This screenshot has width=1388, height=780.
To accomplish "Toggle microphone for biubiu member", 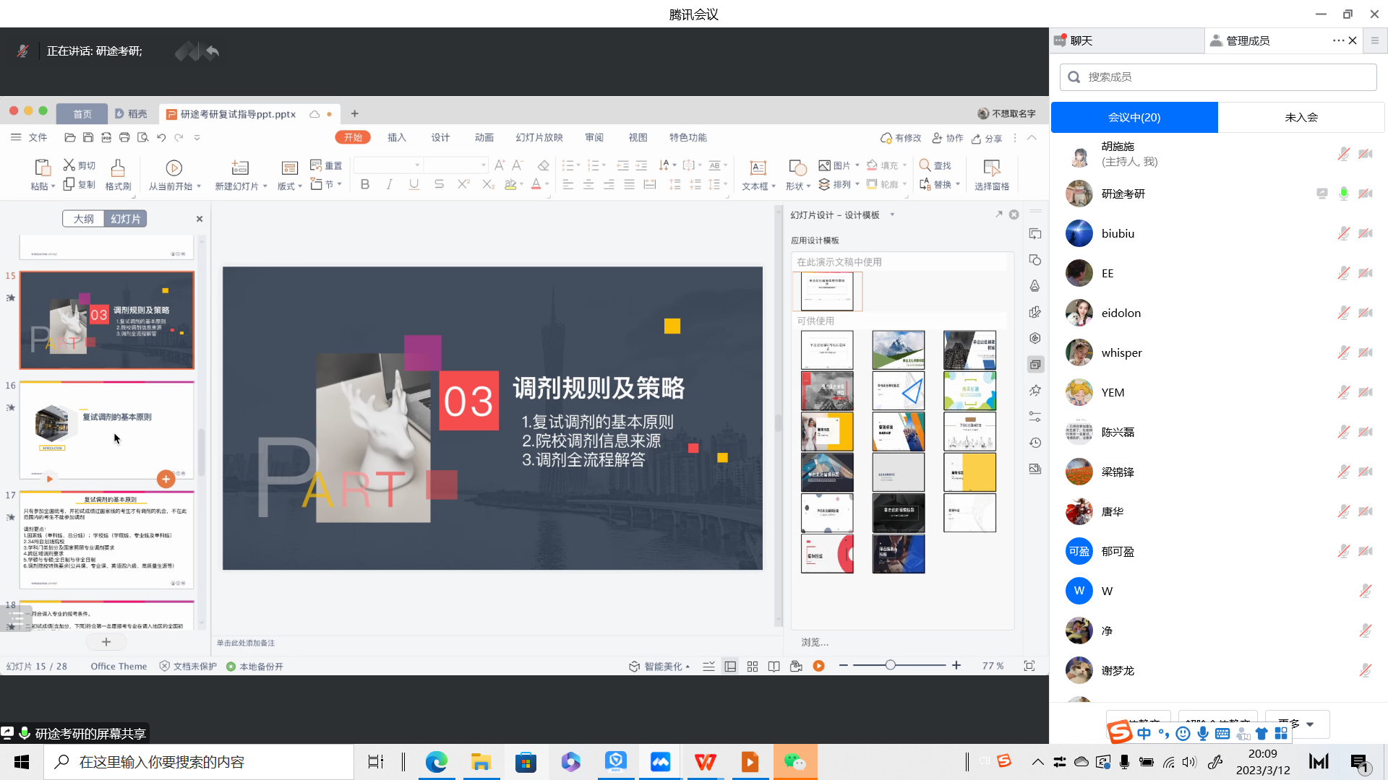I will pyautogui.click(x=1343, y=233).
